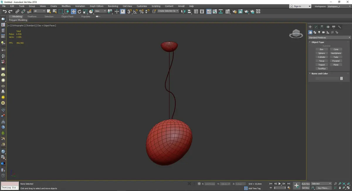Switch to the Modify command panel tab
This screenshot has width=352, height=191.
316,27
